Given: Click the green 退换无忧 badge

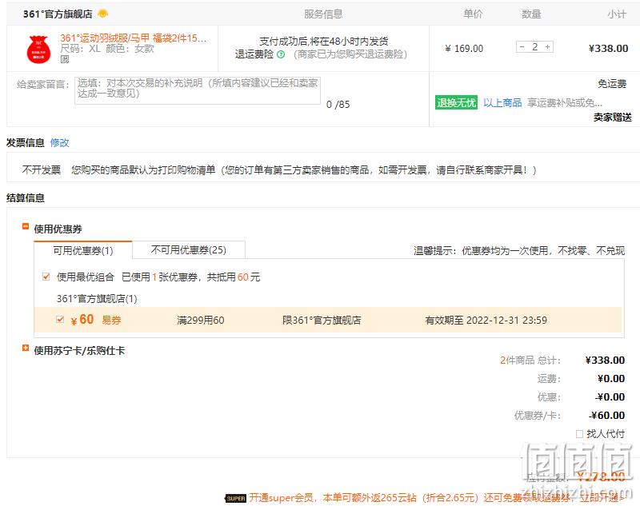Looking at the screenshot, I should point(456,102).
